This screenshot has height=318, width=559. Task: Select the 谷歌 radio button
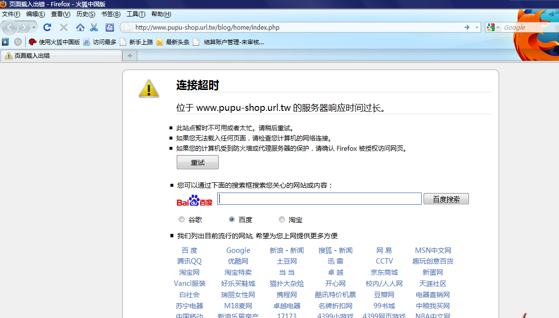point(182,219)
